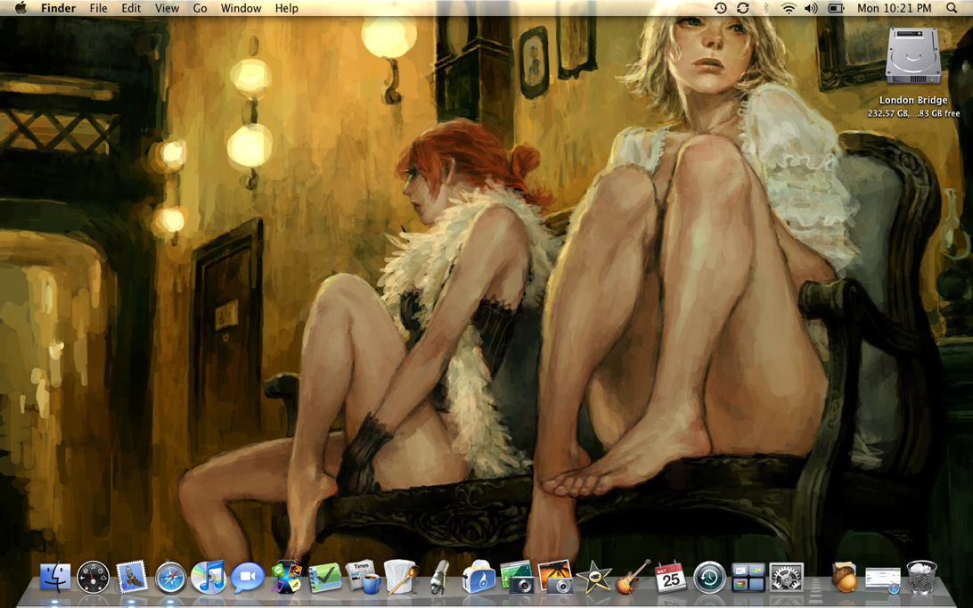Open the Finder application menu

[58, 8]
